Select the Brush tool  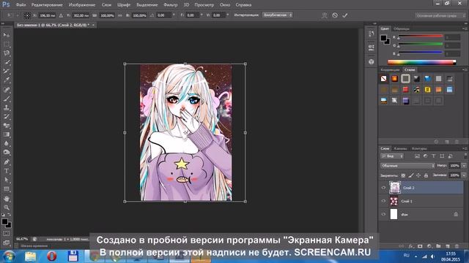tap(7, 99)
